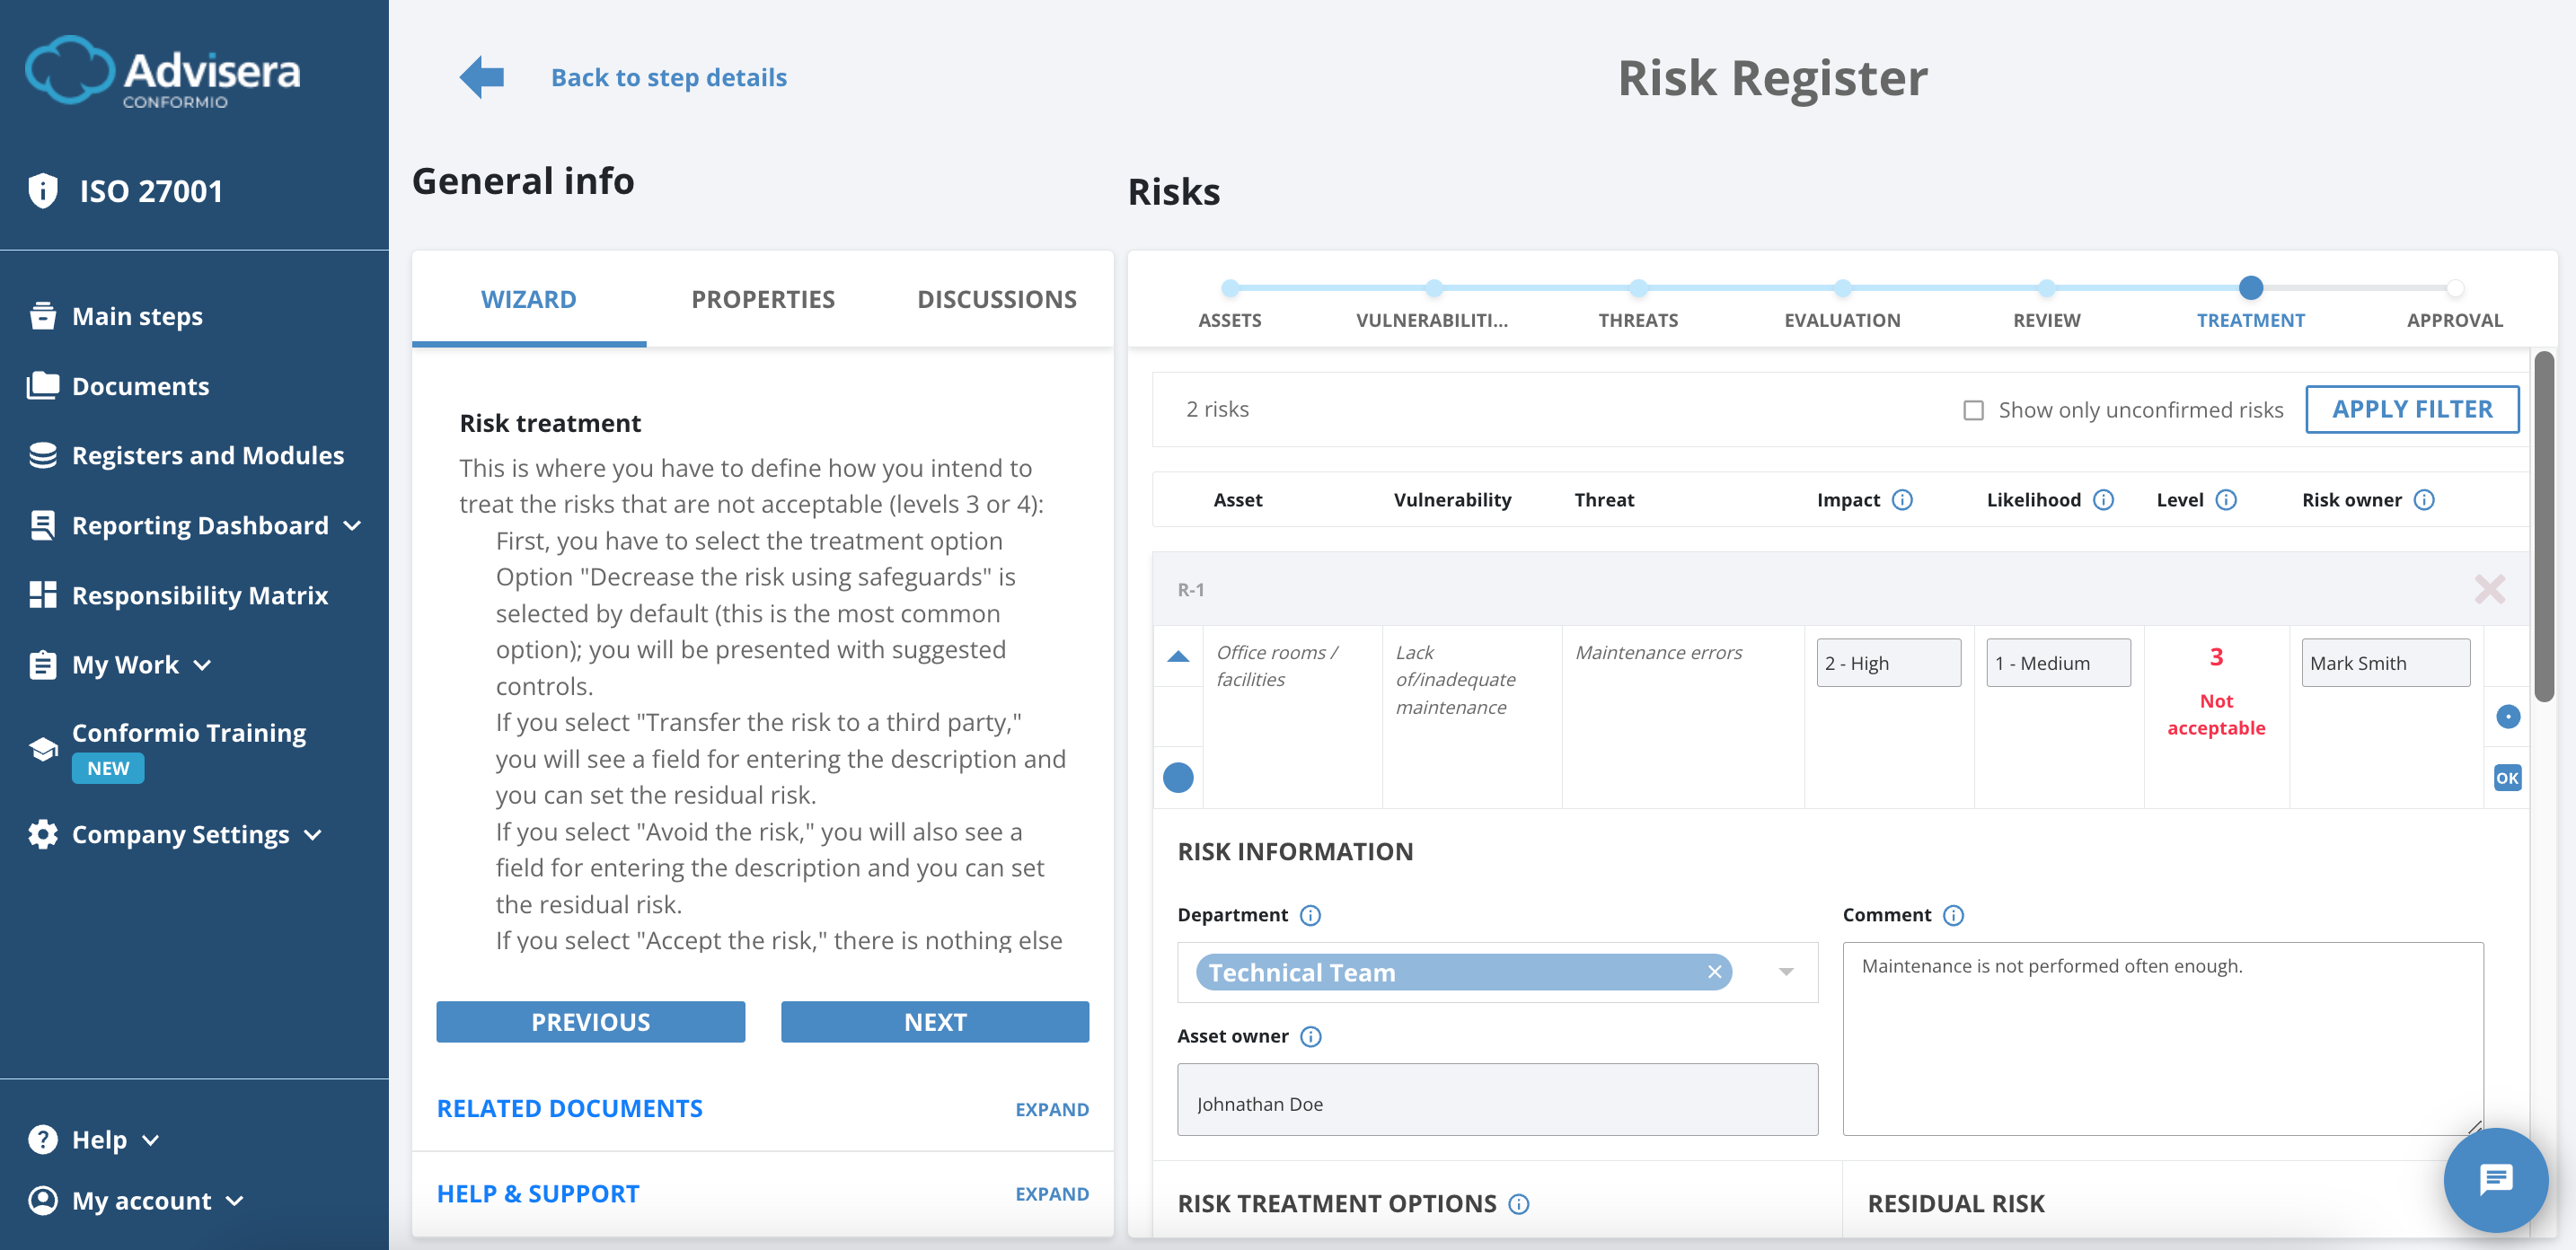2576x1250 pixels.
Task: Remove the Technical Team chip with its X
Action: (x=1715, y=971)
